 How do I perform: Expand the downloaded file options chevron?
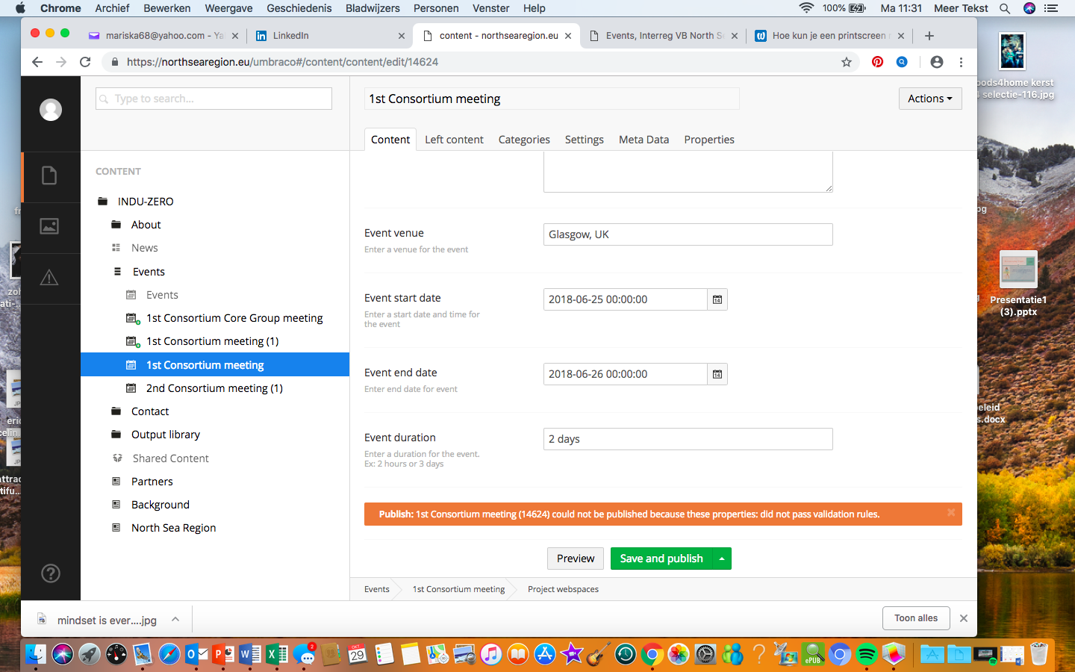[x=175, y=619]
